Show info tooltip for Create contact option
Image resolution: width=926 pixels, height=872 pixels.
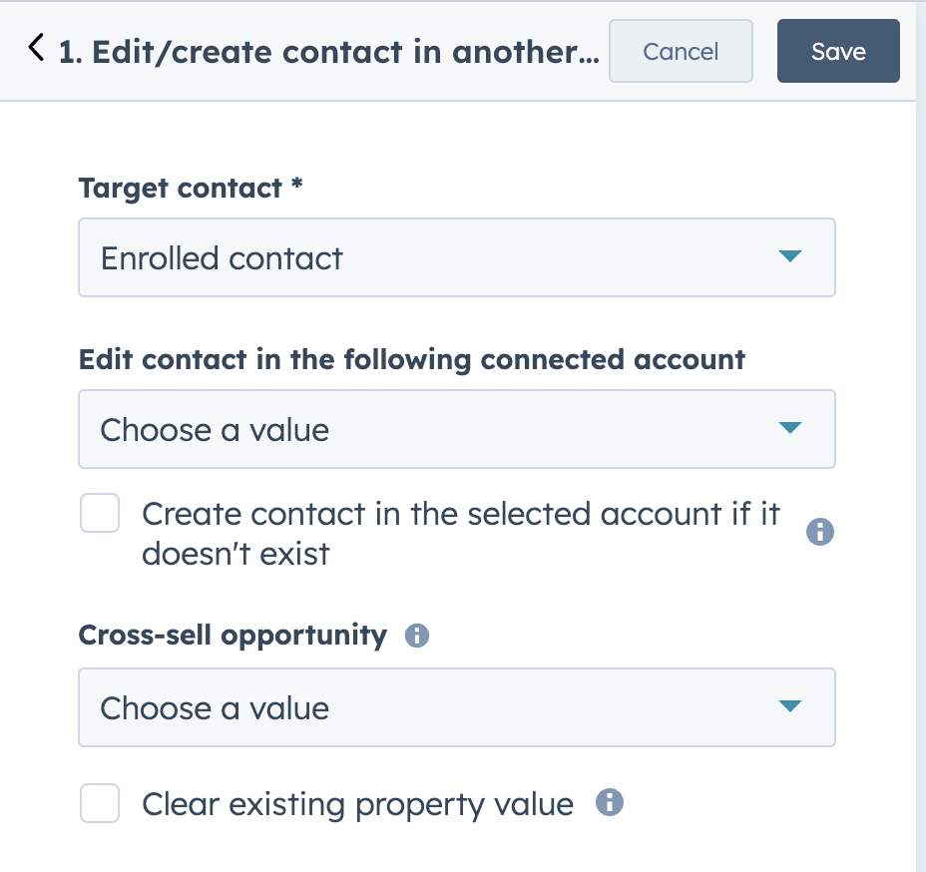coord(819,532)
